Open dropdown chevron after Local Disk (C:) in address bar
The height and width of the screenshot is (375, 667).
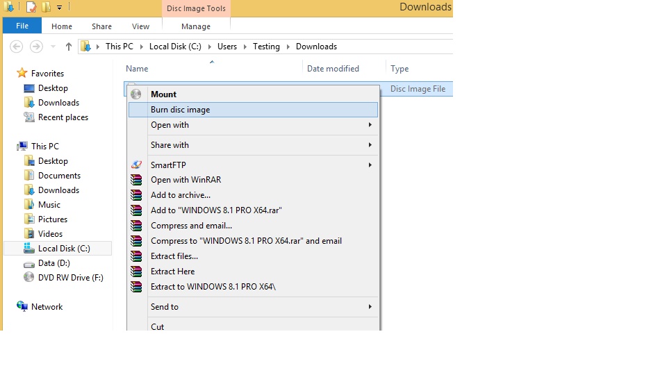pos(210,47)
